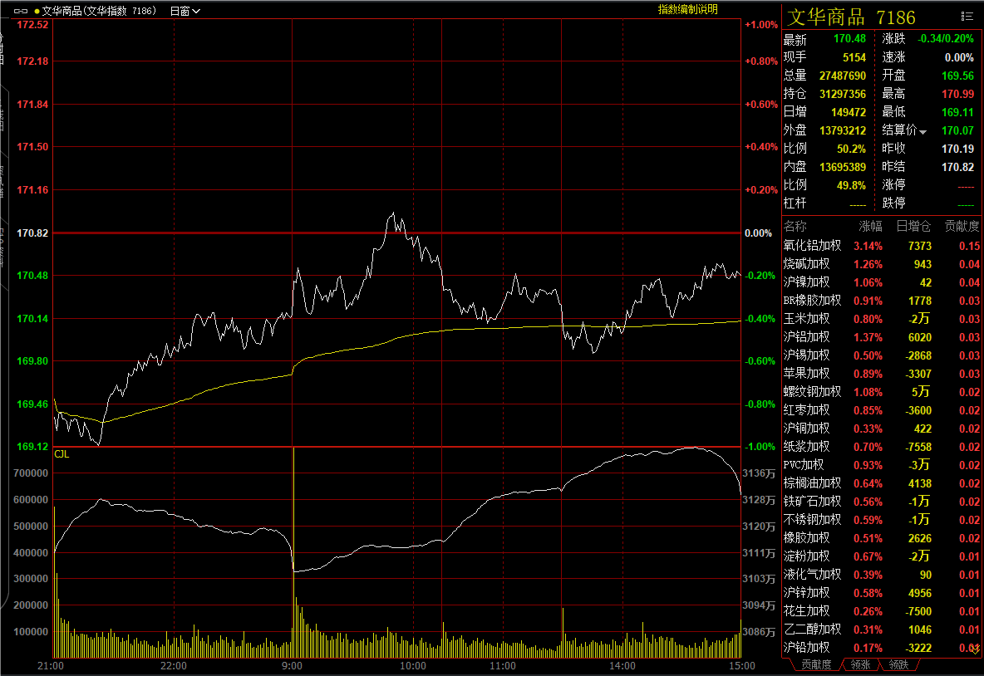Viewport: 984px width, 676px height.
Task: Click the 昨收 value 170.19
Action: 957,149
